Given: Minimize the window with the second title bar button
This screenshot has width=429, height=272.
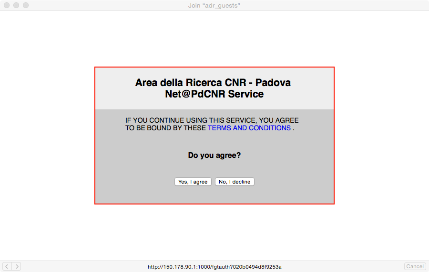Looking at the screenshot, I should coord(16,5).
